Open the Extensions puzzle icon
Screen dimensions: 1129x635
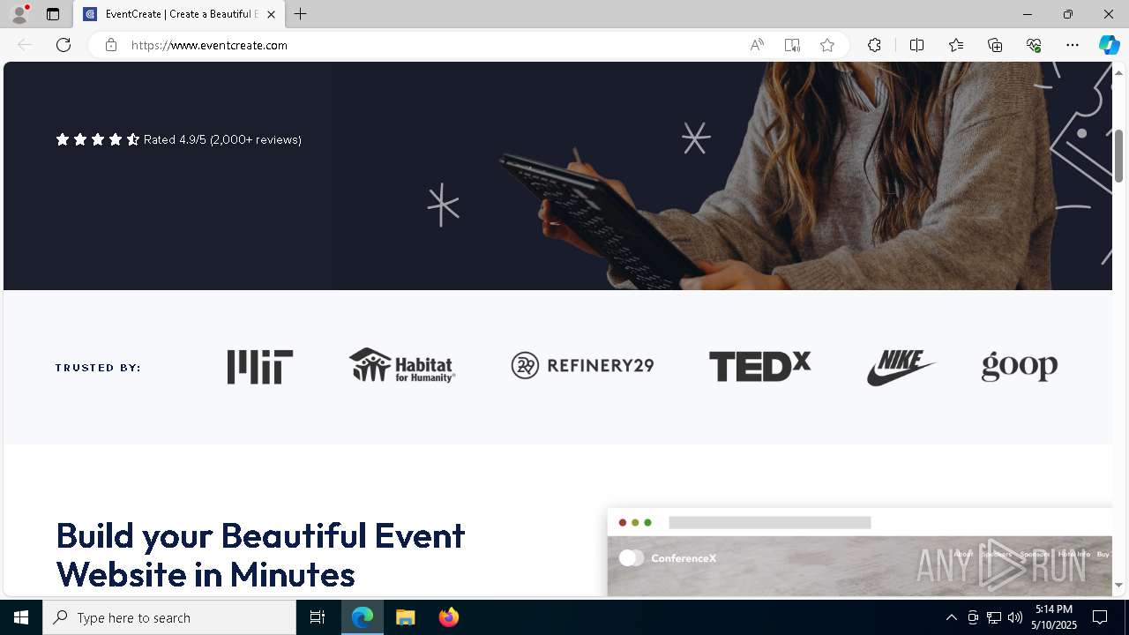pyautogui.click(x=874, y=45)
